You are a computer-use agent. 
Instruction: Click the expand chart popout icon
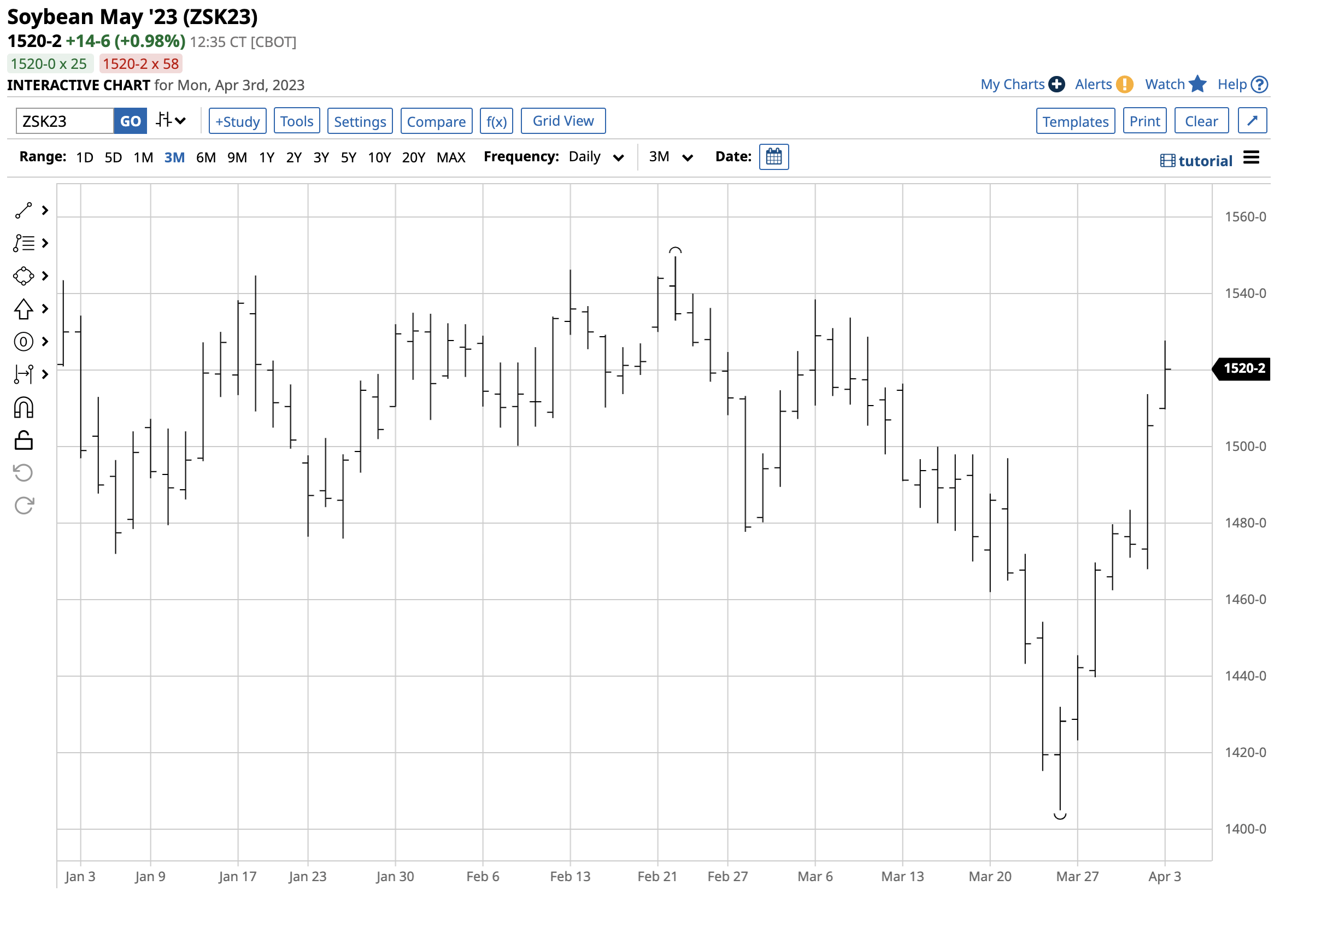[x=1252, y=120]
